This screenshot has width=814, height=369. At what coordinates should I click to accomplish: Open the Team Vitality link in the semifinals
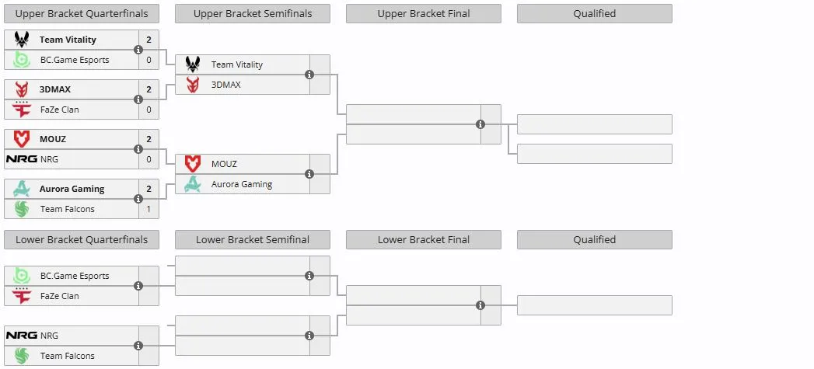pos(236,65)
